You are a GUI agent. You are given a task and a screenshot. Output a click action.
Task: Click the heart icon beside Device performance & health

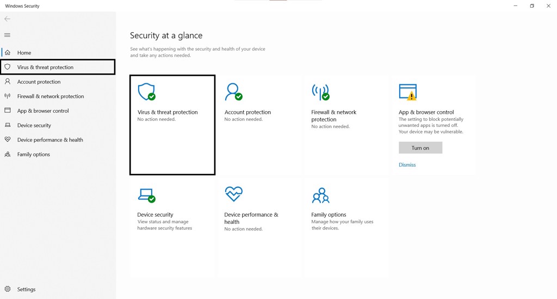pos(8,140)
